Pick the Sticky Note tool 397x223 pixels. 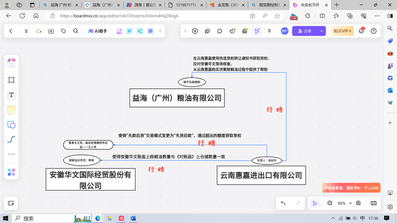coord(11,110)
